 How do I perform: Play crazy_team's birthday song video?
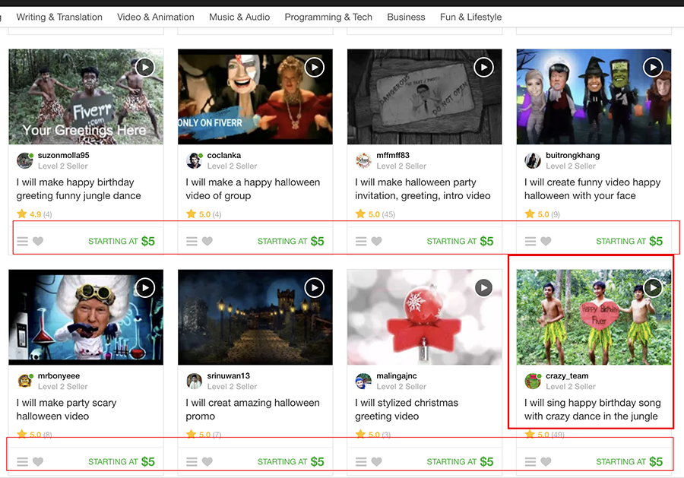click(653, 288)
